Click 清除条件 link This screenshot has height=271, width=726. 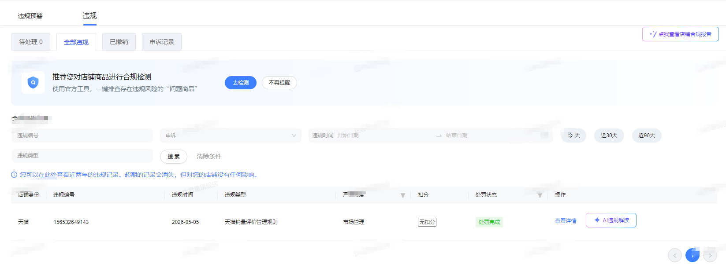coord(209,156)
